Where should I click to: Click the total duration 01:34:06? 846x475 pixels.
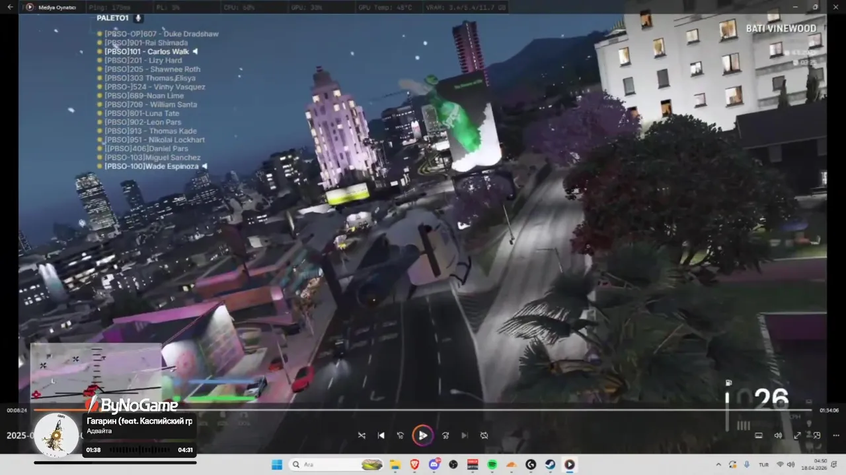pyautogui.click(x=829, y=410)
